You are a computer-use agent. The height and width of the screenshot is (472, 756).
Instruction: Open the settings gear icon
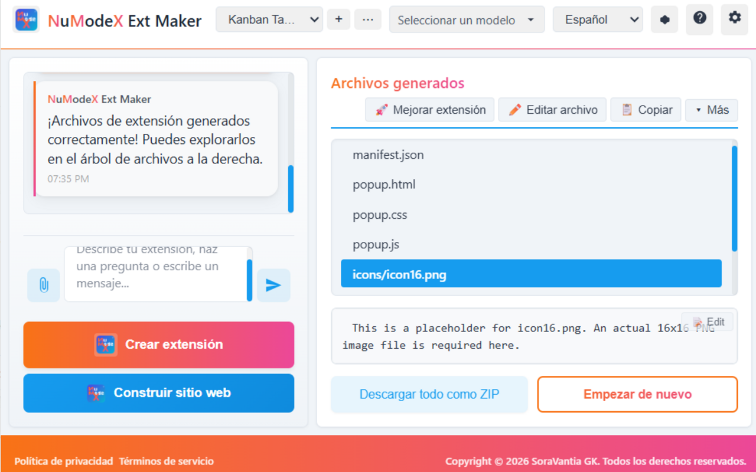(x=734, y=18)
